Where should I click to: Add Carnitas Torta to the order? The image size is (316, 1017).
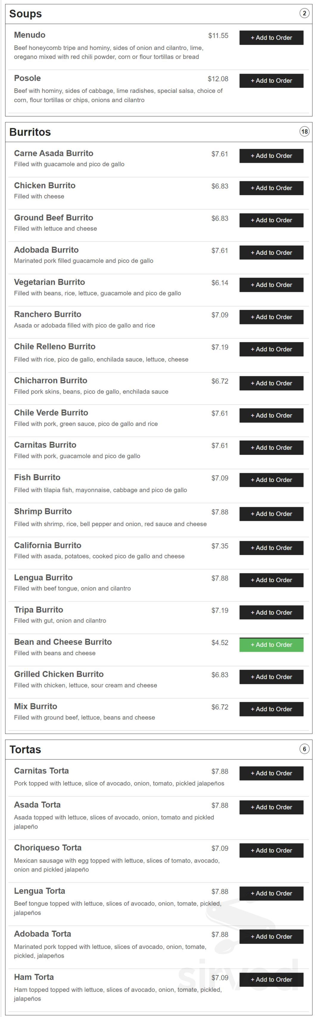271,773
